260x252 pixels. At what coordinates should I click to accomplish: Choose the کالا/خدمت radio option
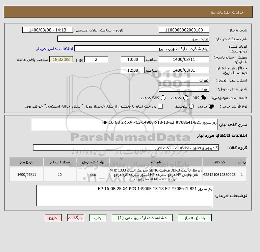(163, 98)
